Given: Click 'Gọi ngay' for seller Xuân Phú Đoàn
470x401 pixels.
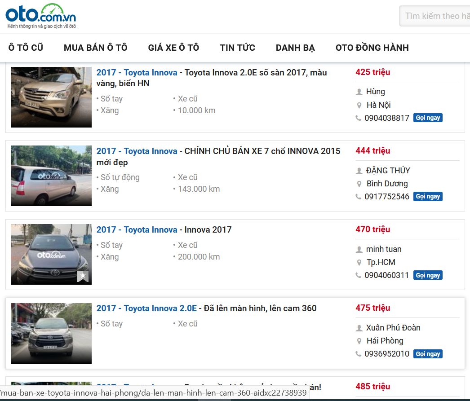Looking at the screenshot, I should 428,354.
